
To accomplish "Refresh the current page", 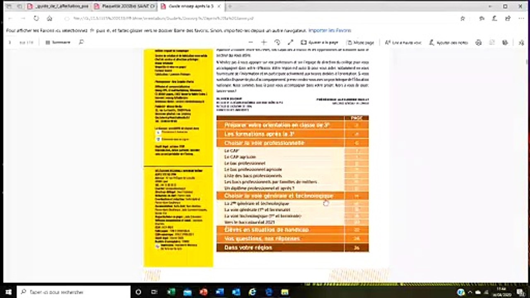I will [x=36, y=18].
